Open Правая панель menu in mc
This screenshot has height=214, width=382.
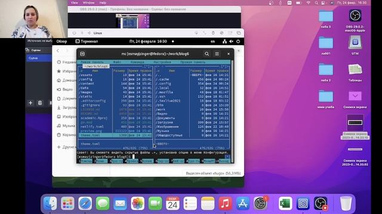coord(193,62)
